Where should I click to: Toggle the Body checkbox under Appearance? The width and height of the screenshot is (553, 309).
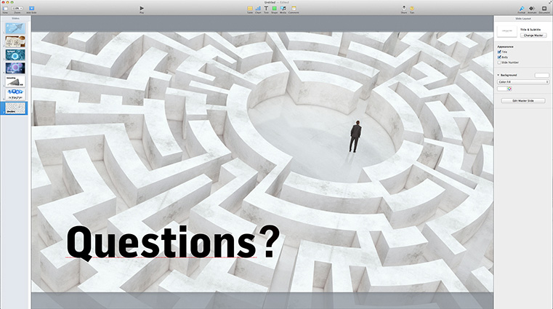click(499, 57)
